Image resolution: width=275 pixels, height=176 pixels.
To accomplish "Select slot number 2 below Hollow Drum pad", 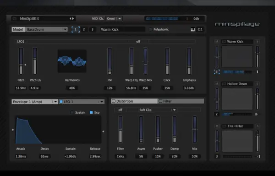I will tap(217, 114).
